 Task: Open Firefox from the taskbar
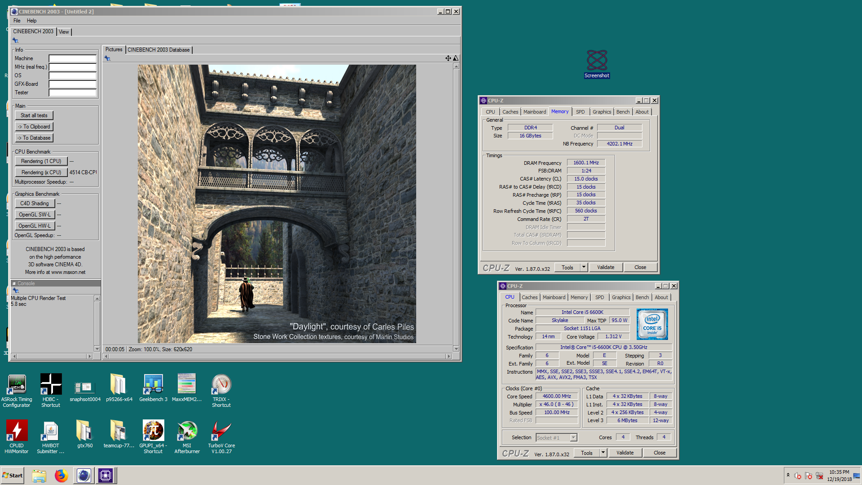(x=61, y=476)
